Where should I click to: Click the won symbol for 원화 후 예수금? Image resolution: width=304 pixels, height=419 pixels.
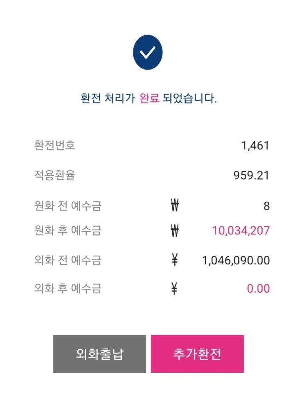pos(175,231)
